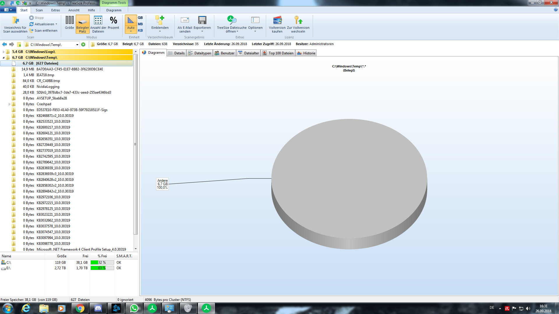Viewport: 559px width, 314px height.
Task: Click the 'Scan entfernen' button
Action: click(43, 31)
